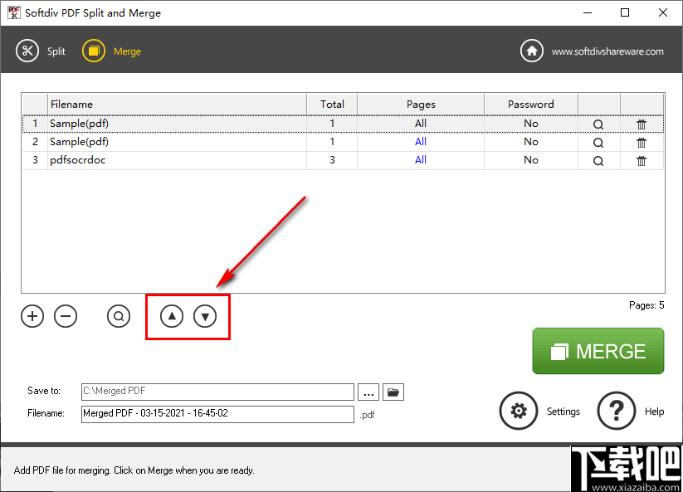Image resolution: width=683 pixels, height=492 pixels.
Task: Click the Settings gear icon
Action: 519,411
